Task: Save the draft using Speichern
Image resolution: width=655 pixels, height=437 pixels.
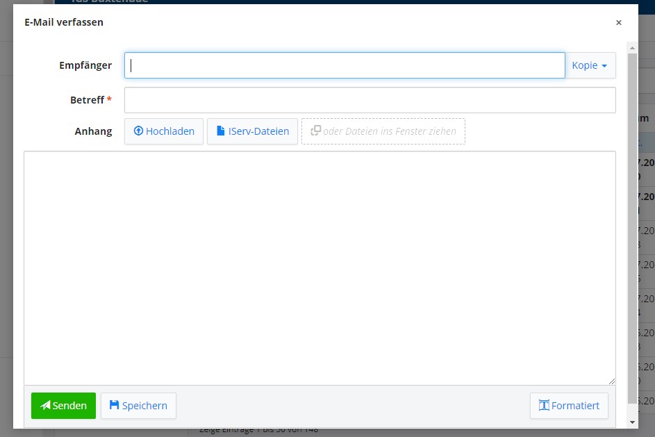Action: (x=138, y=406)
